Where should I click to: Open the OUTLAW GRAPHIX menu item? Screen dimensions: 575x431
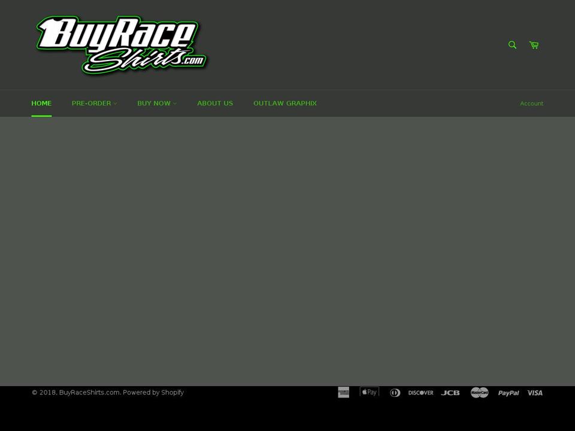click(285, 104)
